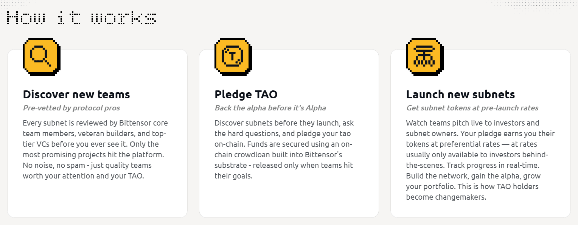Screen dimensions: 578x225
Task: Click "Back the alpha before it's Alpha" subtitle
Action: point(270,108)
